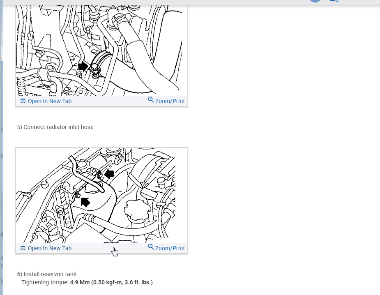
Task: Click the reservoir tank illustration thumbnail
Action: point(101,196)
